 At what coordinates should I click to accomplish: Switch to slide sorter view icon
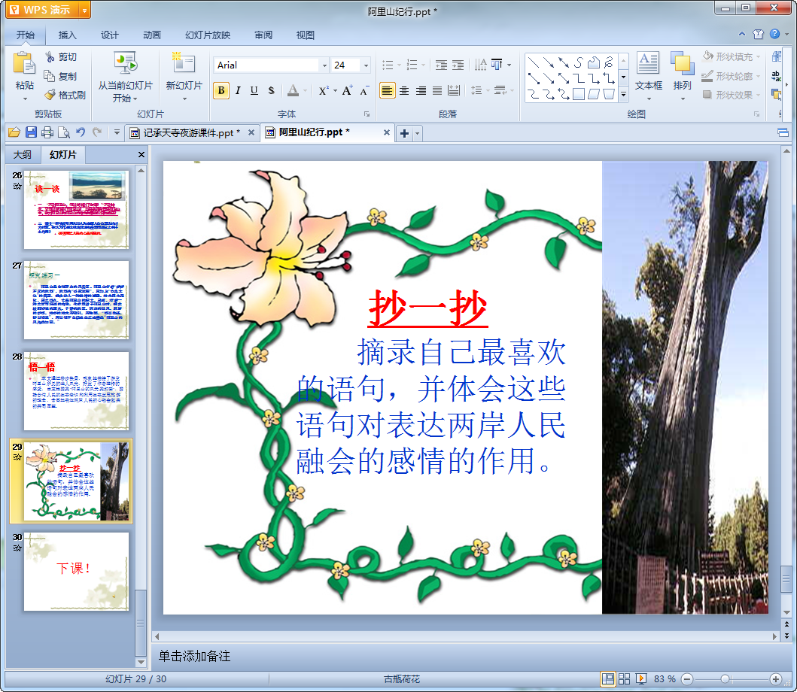pyautogui.click(x=624, y=678)
